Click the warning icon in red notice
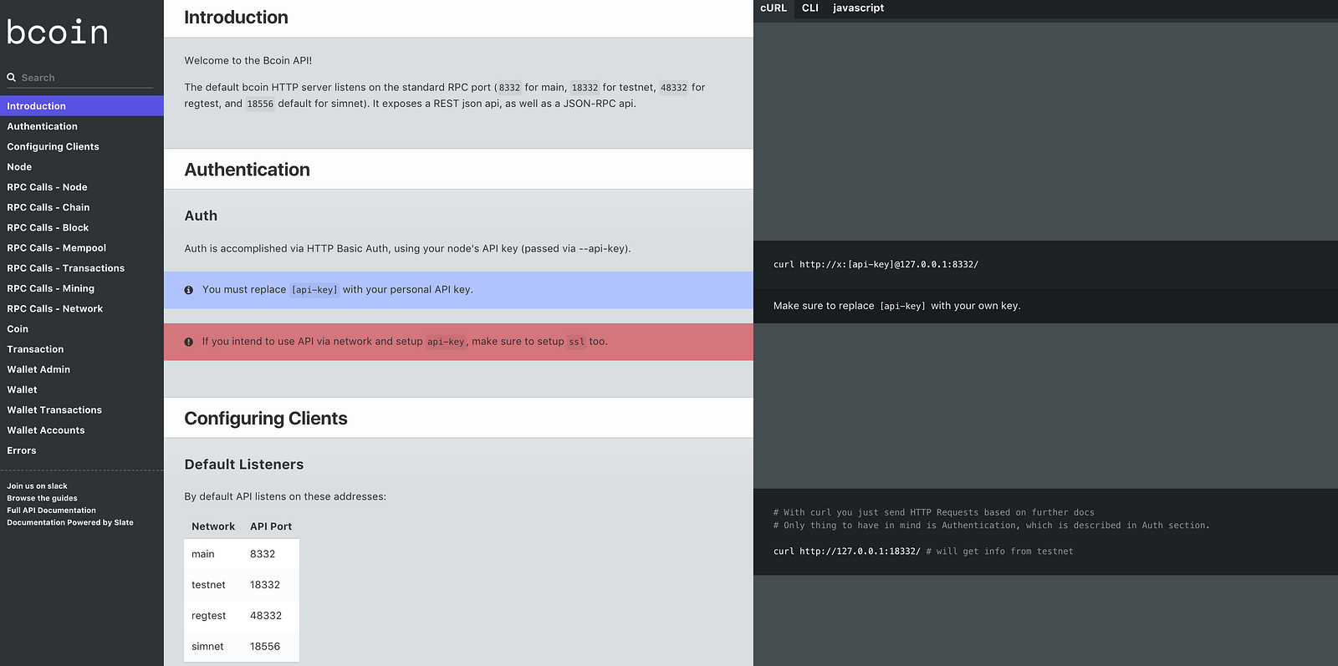Image resolution: width=1338 pixels, height=666 pixels. (189, 342)
